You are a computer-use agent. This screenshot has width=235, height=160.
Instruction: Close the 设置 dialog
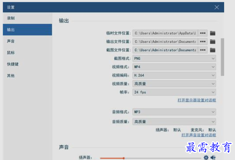[x=216, y=7]
